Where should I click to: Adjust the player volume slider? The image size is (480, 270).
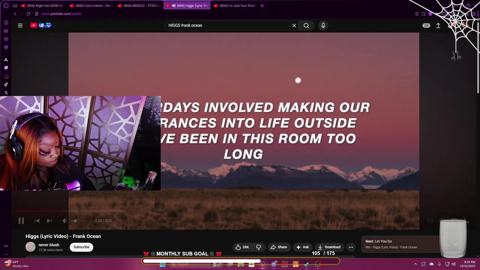77,221
